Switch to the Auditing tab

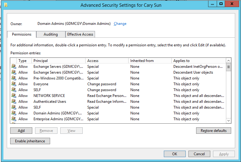51,34
